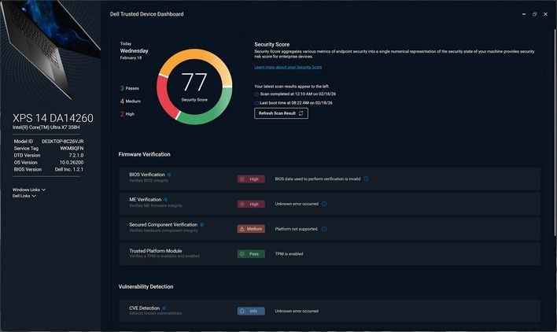Viewport: 557px width, 332px height.
Task: Click the Refresh Scan Result button
Action: click(x=281, y=113)
